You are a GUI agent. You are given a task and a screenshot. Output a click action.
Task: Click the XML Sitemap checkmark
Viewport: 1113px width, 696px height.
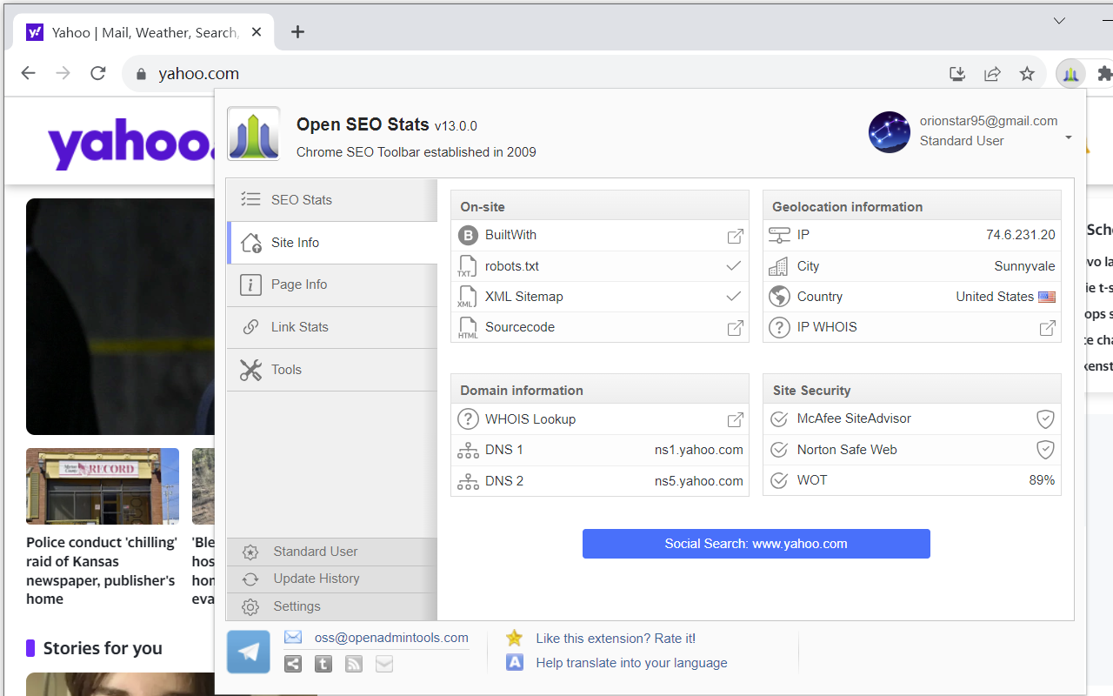click(733, 297)
